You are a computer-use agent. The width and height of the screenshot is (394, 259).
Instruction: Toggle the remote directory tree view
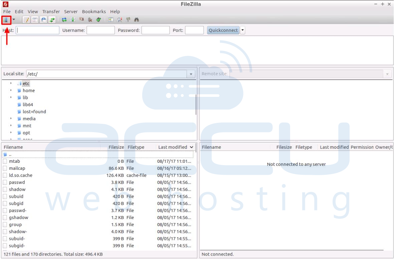(43, 20)
